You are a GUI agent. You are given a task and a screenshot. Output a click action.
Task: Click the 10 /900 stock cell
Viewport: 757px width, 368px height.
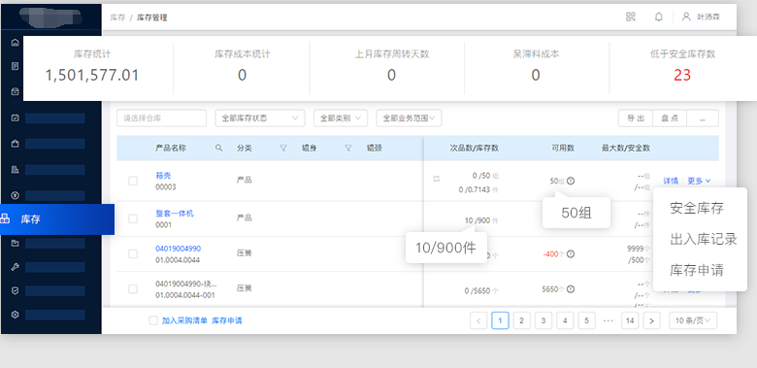pyautogui.click(x=481, y=220)
